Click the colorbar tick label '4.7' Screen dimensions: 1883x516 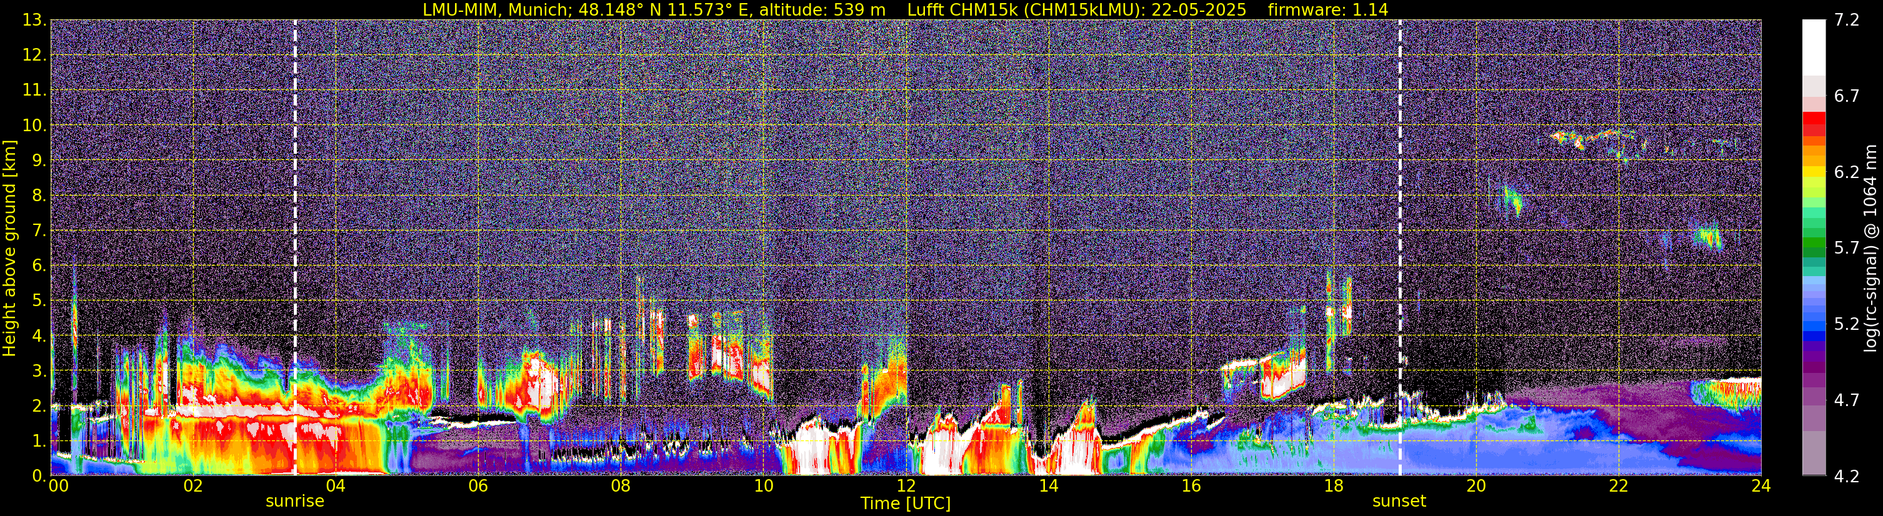click(1847, 400)
